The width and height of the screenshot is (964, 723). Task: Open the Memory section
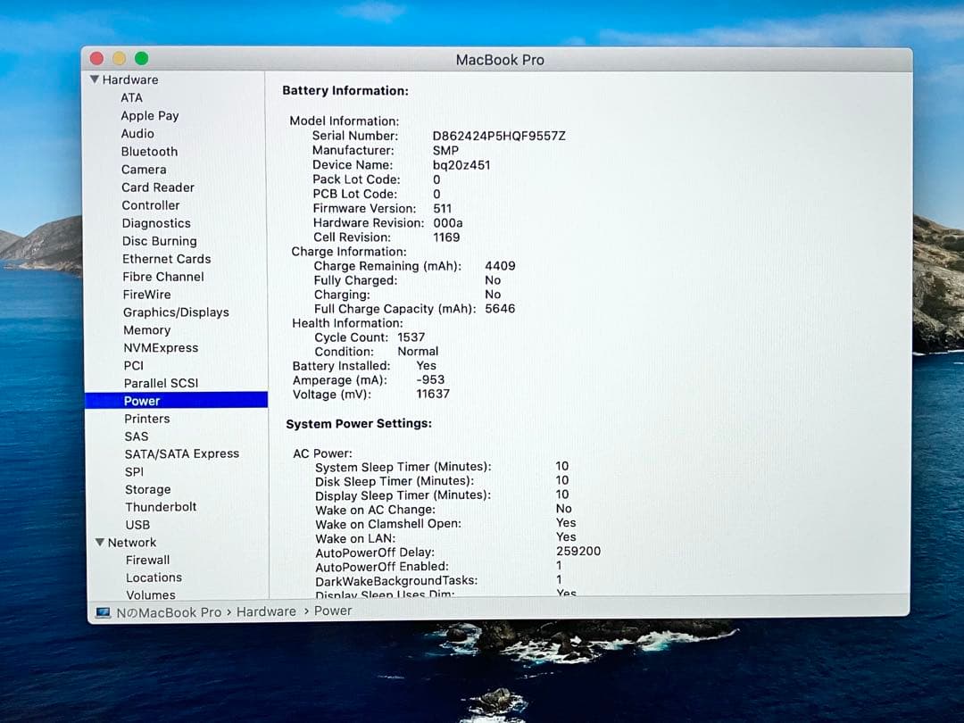(146, 330)
